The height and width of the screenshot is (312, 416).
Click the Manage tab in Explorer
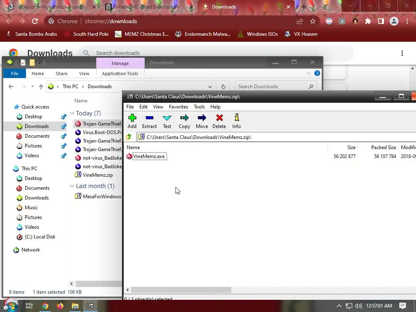(x=120, y=63)
